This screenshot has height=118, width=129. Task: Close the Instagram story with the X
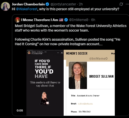(62, 53)
